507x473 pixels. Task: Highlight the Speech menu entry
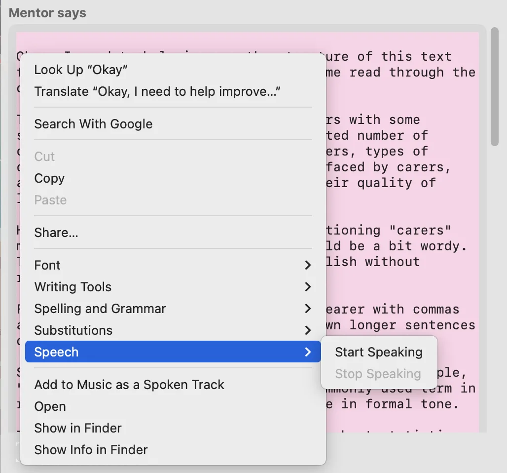click(56, 352)
